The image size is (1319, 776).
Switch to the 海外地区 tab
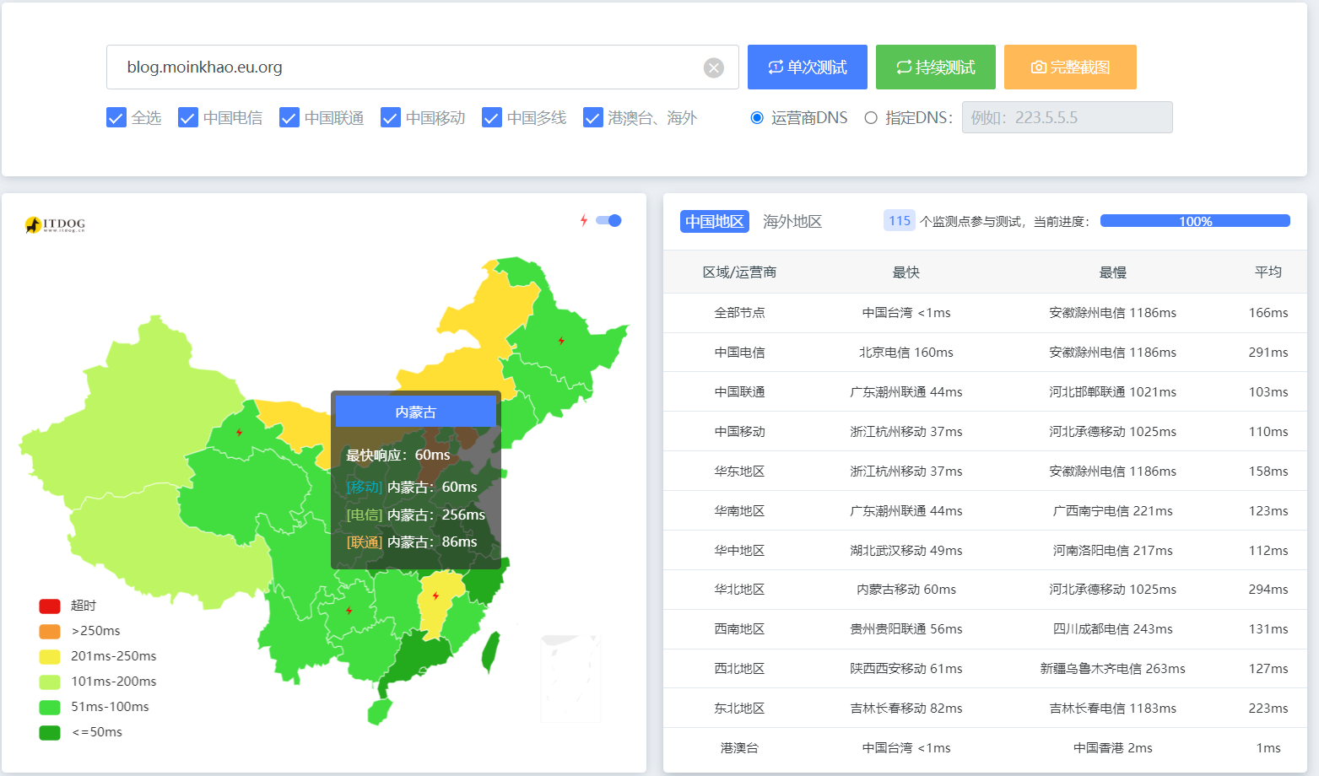pyautogui.click(x=792, y=221)
